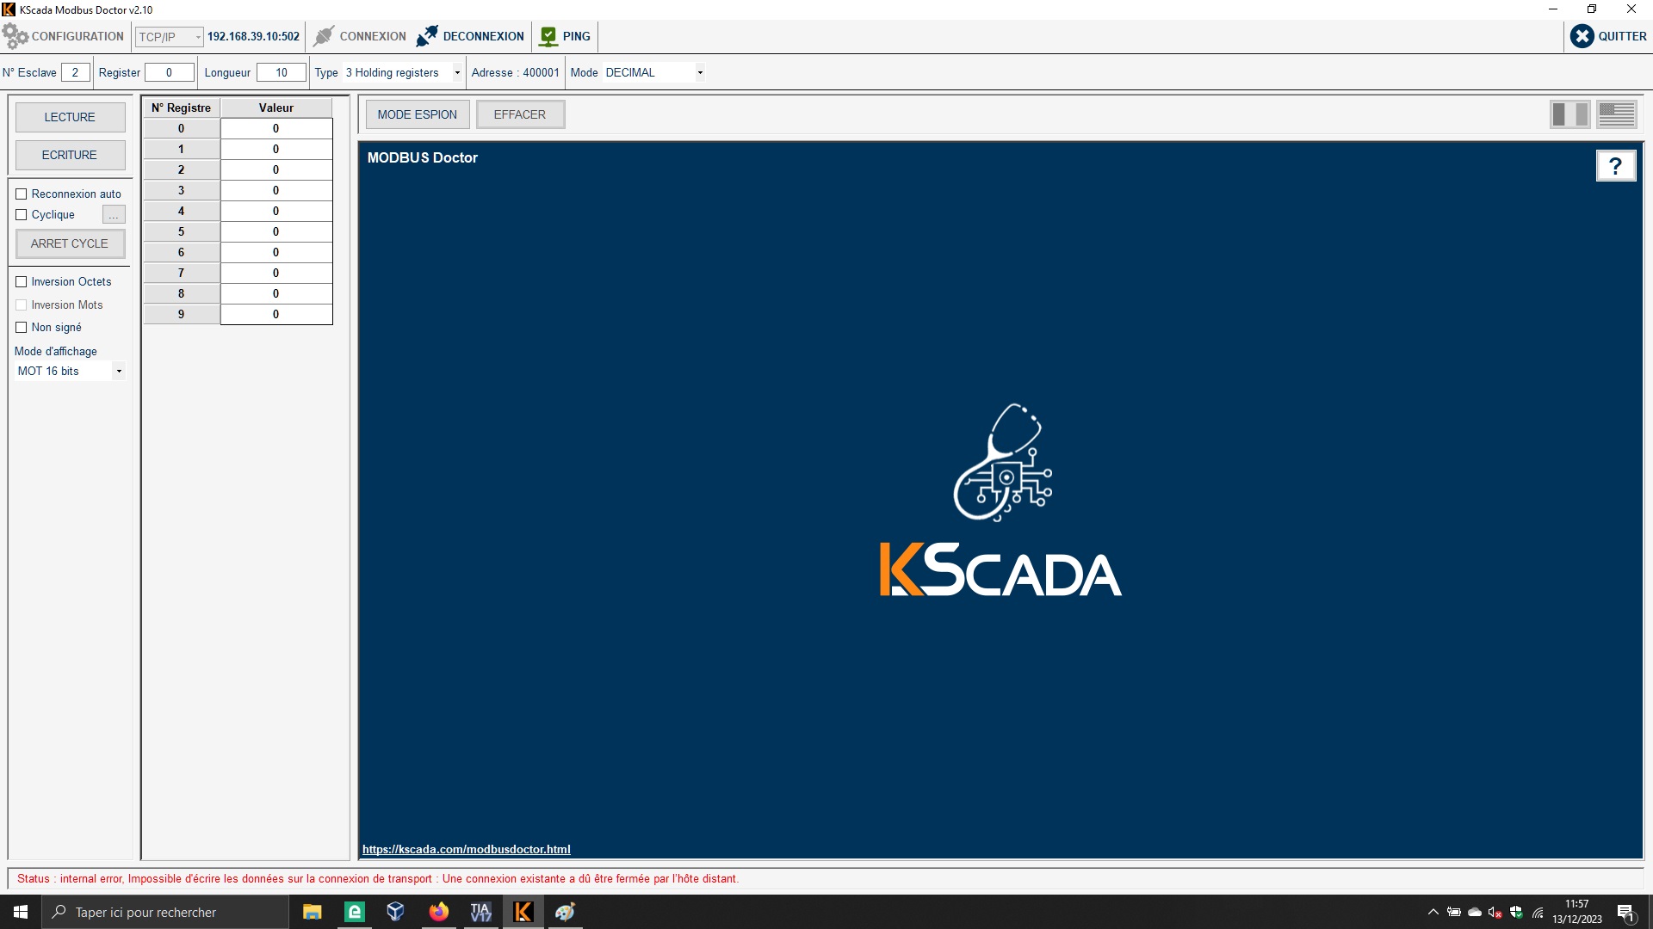The width and height of the screenshot is (1653, 929).
Task: Check the Inversion Octets option
Action: tap(22, 282)
